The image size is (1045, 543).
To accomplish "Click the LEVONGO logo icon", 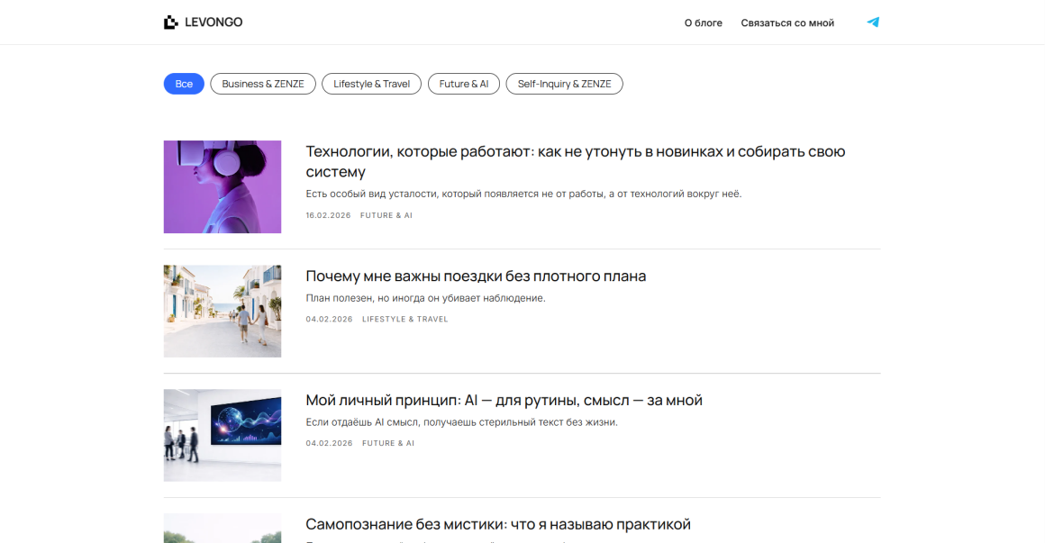I will coord(171,23).
